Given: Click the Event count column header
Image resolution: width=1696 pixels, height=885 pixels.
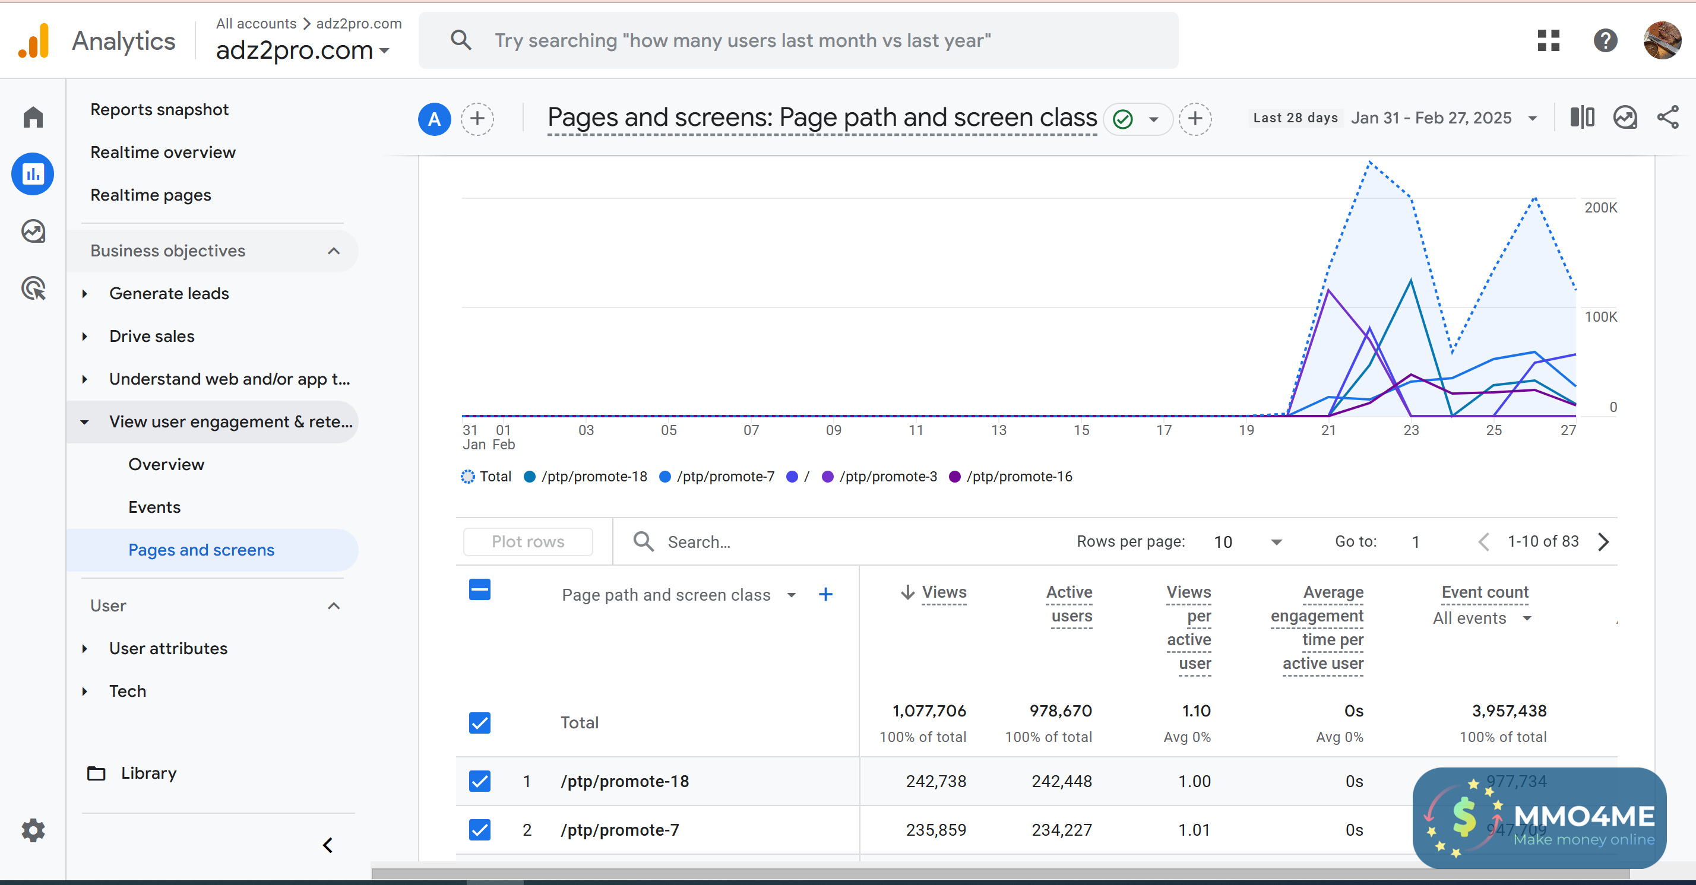Looking at the screenshot, I should pos(1485,592).
